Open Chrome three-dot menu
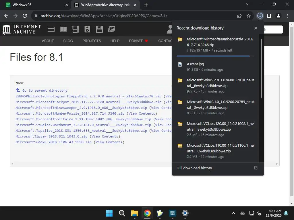 [288, 16]
